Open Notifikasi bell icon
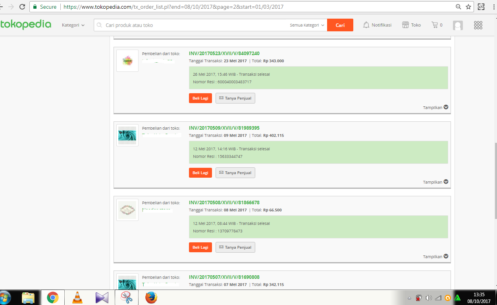The image size is (497, 305). 378,25
